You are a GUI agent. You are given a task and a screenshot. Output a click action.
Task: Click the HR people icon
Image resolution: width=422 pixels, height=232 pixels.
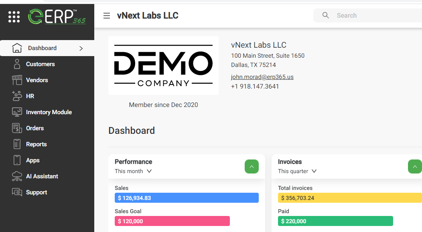tap(17, 96)
